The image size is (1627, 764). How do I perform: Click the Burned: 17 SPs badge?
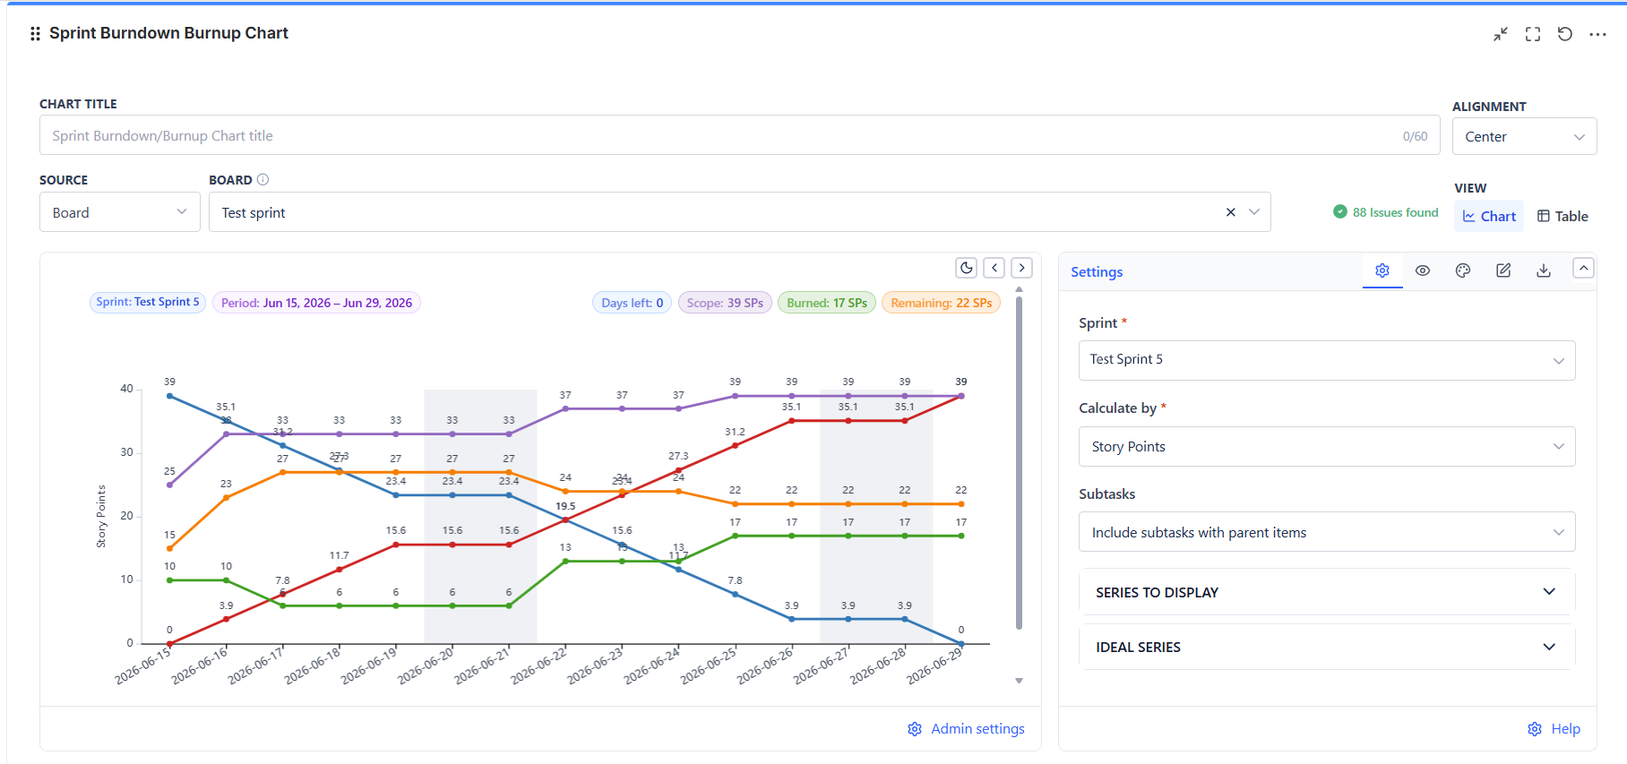pos(827,303)
